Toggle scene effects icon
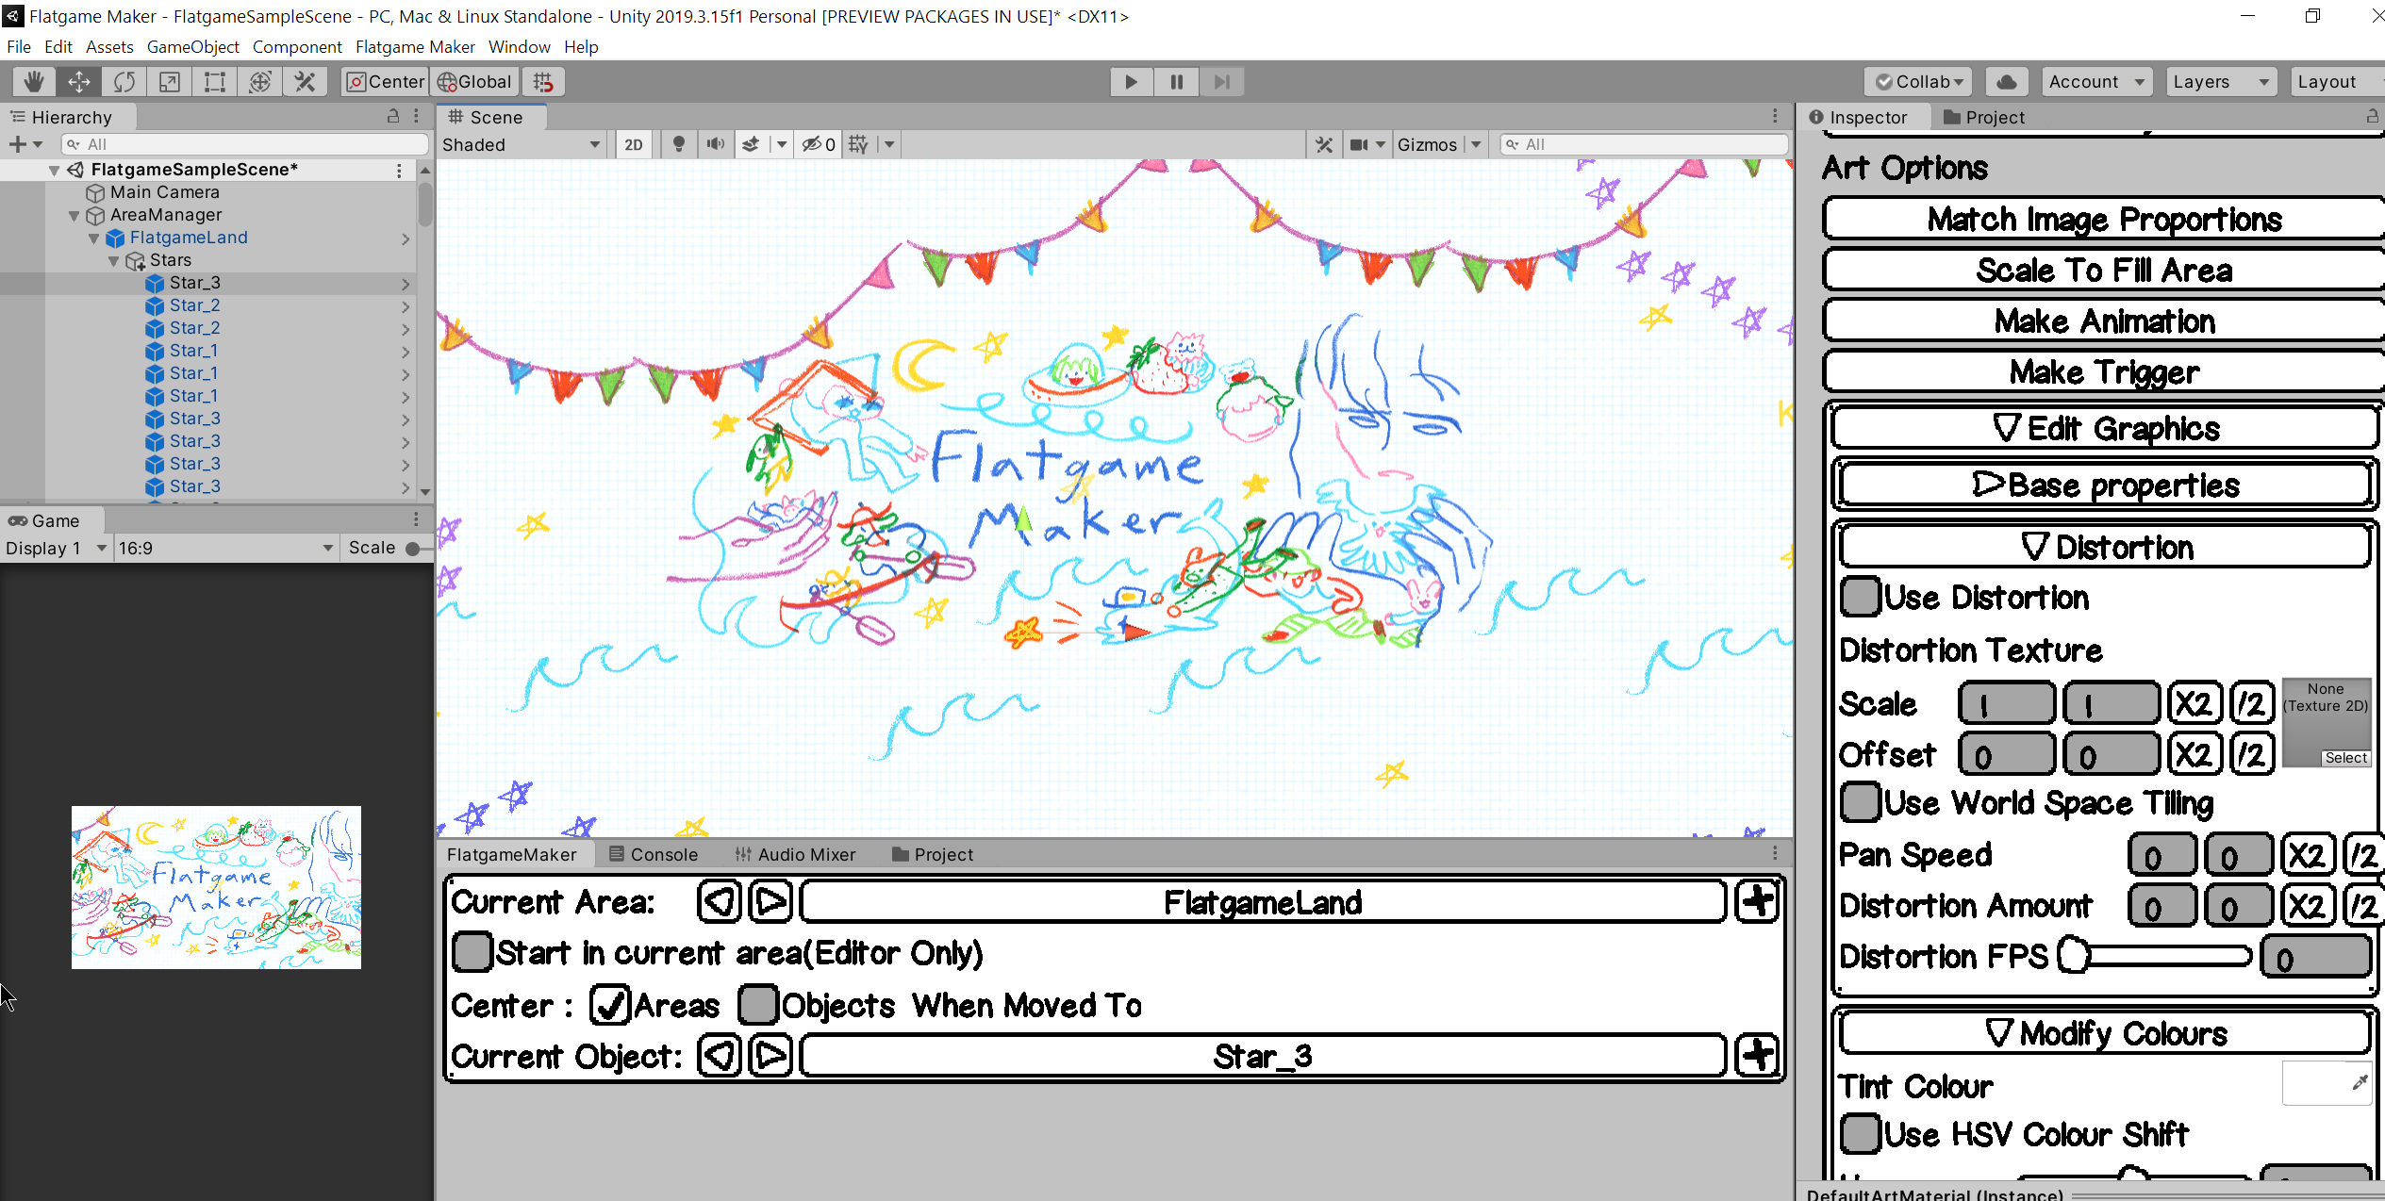The image size is (2385, 1201). pos(751,144)
